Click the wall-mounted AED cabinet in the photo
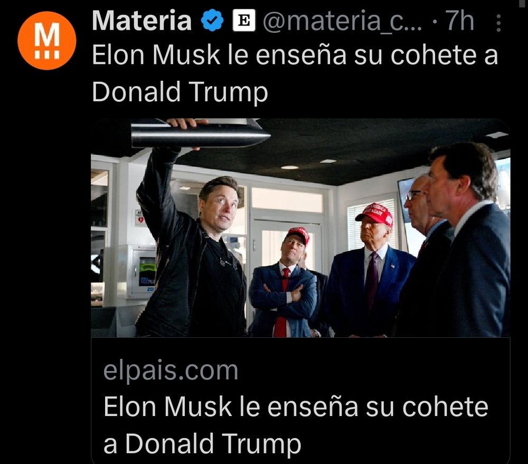This screenshot has width=528, height=464. (x=142, y=271)
